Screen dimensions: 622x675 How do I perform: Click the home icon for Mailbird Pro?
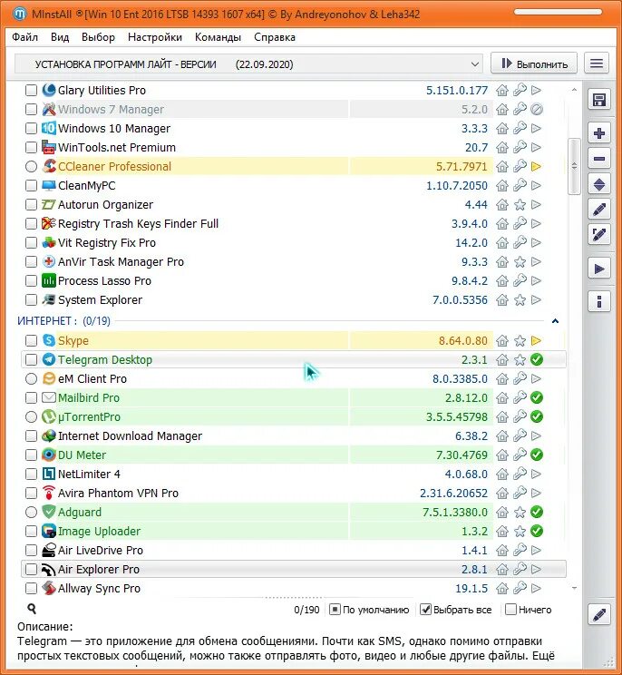click(502, 397)
